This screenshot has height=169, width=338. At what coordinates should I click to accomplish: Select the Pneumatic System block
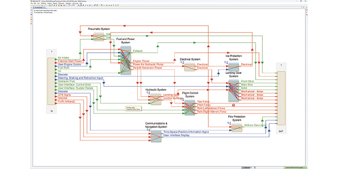(x=99, y=37)
